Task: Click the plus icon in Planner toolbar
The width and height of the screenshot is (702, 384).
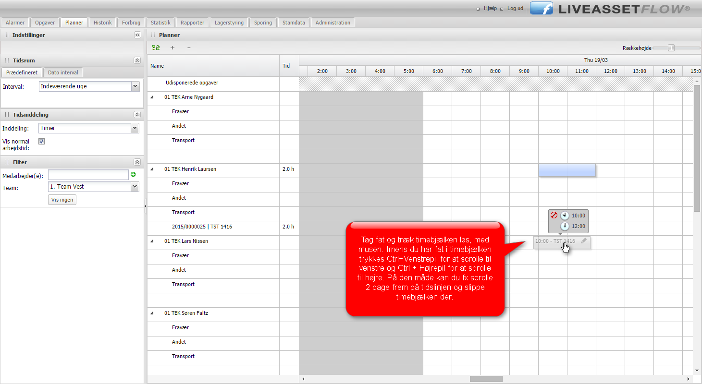Action: (x=172, y=48)
